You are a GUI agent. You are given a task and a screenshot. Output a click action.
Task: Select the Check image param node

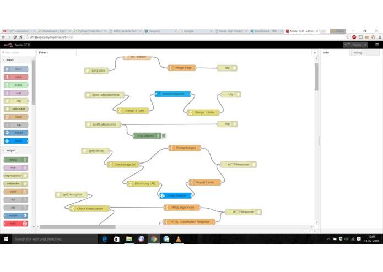tap(90, 209)
